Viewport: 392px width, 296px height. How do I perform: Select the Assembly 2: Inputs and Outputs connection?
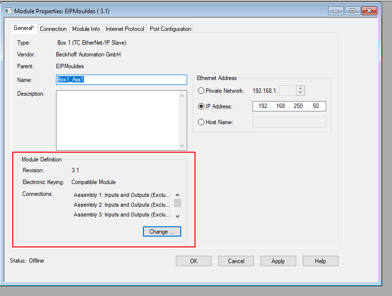pos(122,205)
